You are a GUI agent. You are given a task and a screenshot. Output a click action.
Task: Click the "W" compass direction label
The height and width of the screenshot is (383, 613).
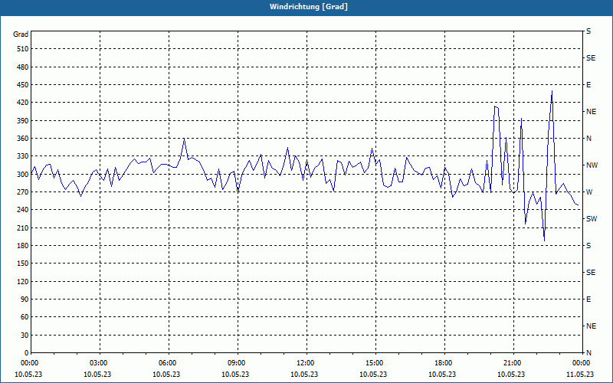click(589, 192)
